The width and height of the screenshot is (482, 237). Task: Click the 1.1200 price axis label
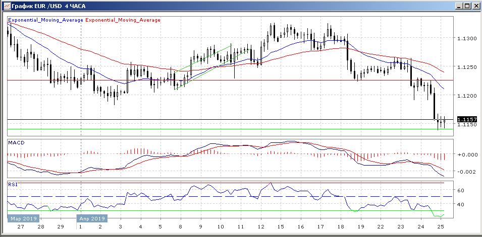click(x=466, y=95)
